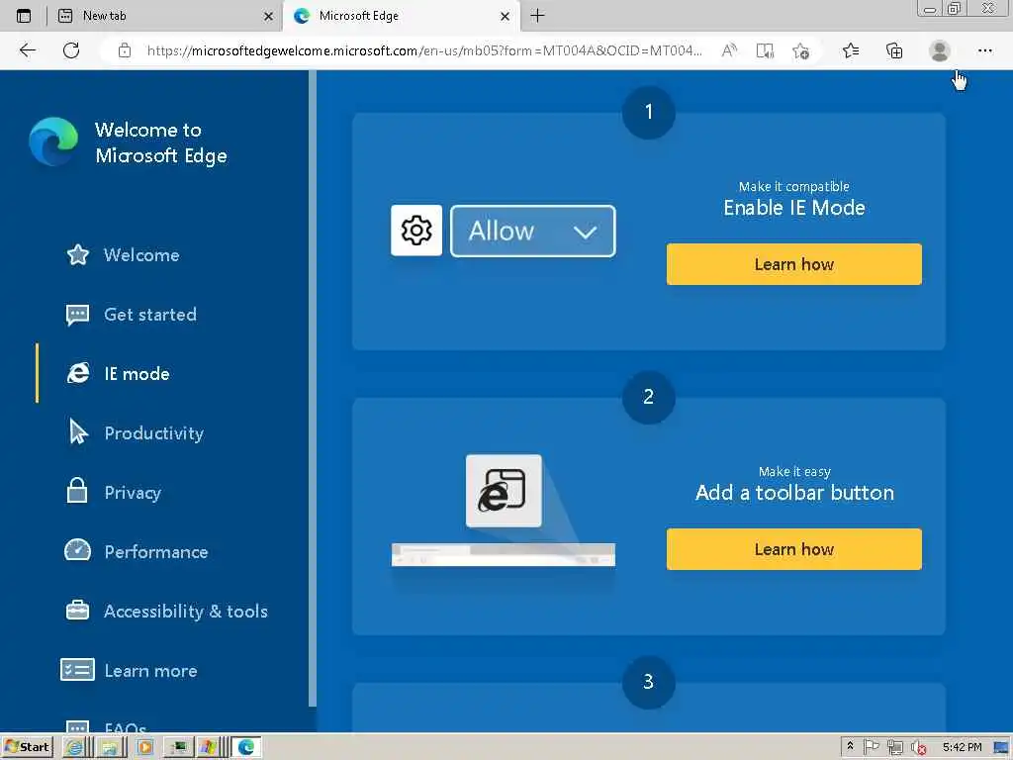
Task: Open the Get started section
Action: click(132, 315)
